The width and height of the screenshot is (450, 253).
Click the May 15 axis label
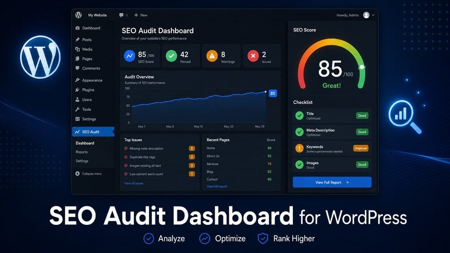point(198,126)
